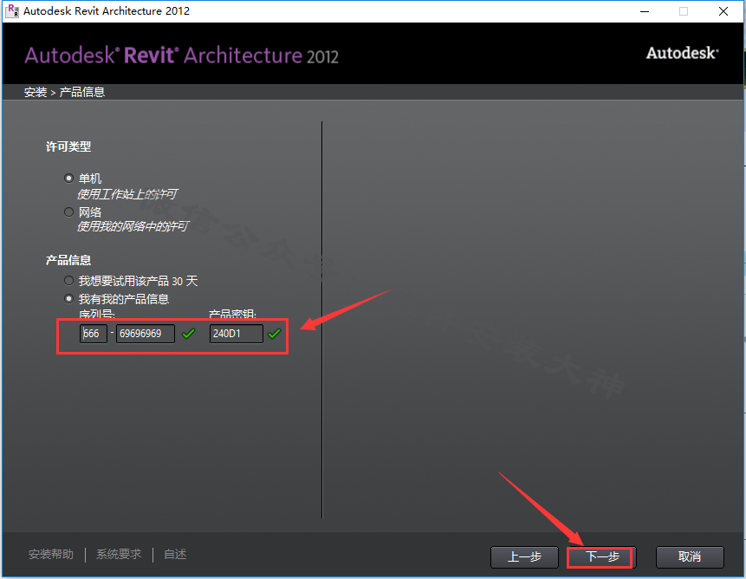Image resolution: width=746 pixels, height=579 pixels.
Task: Open the 安装帮助 installation help link
Action: [x=51, y=554]
